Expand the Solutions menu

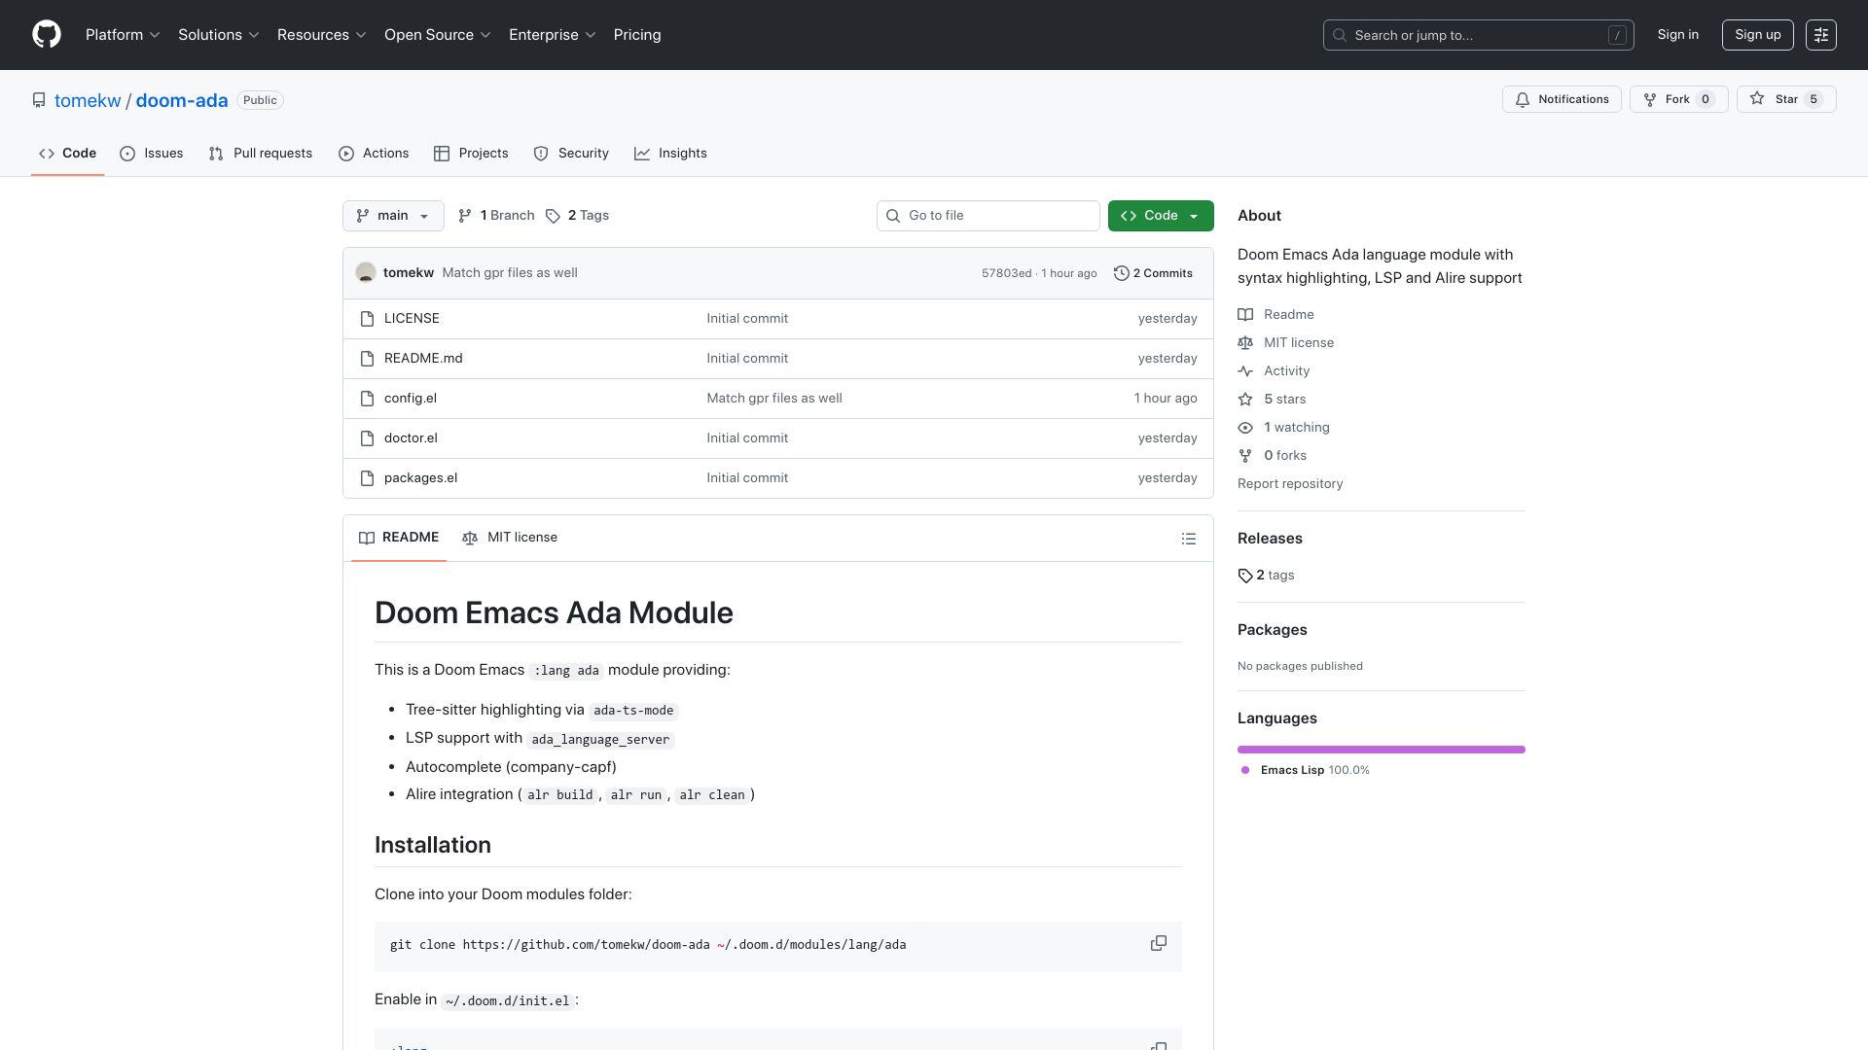219,35
